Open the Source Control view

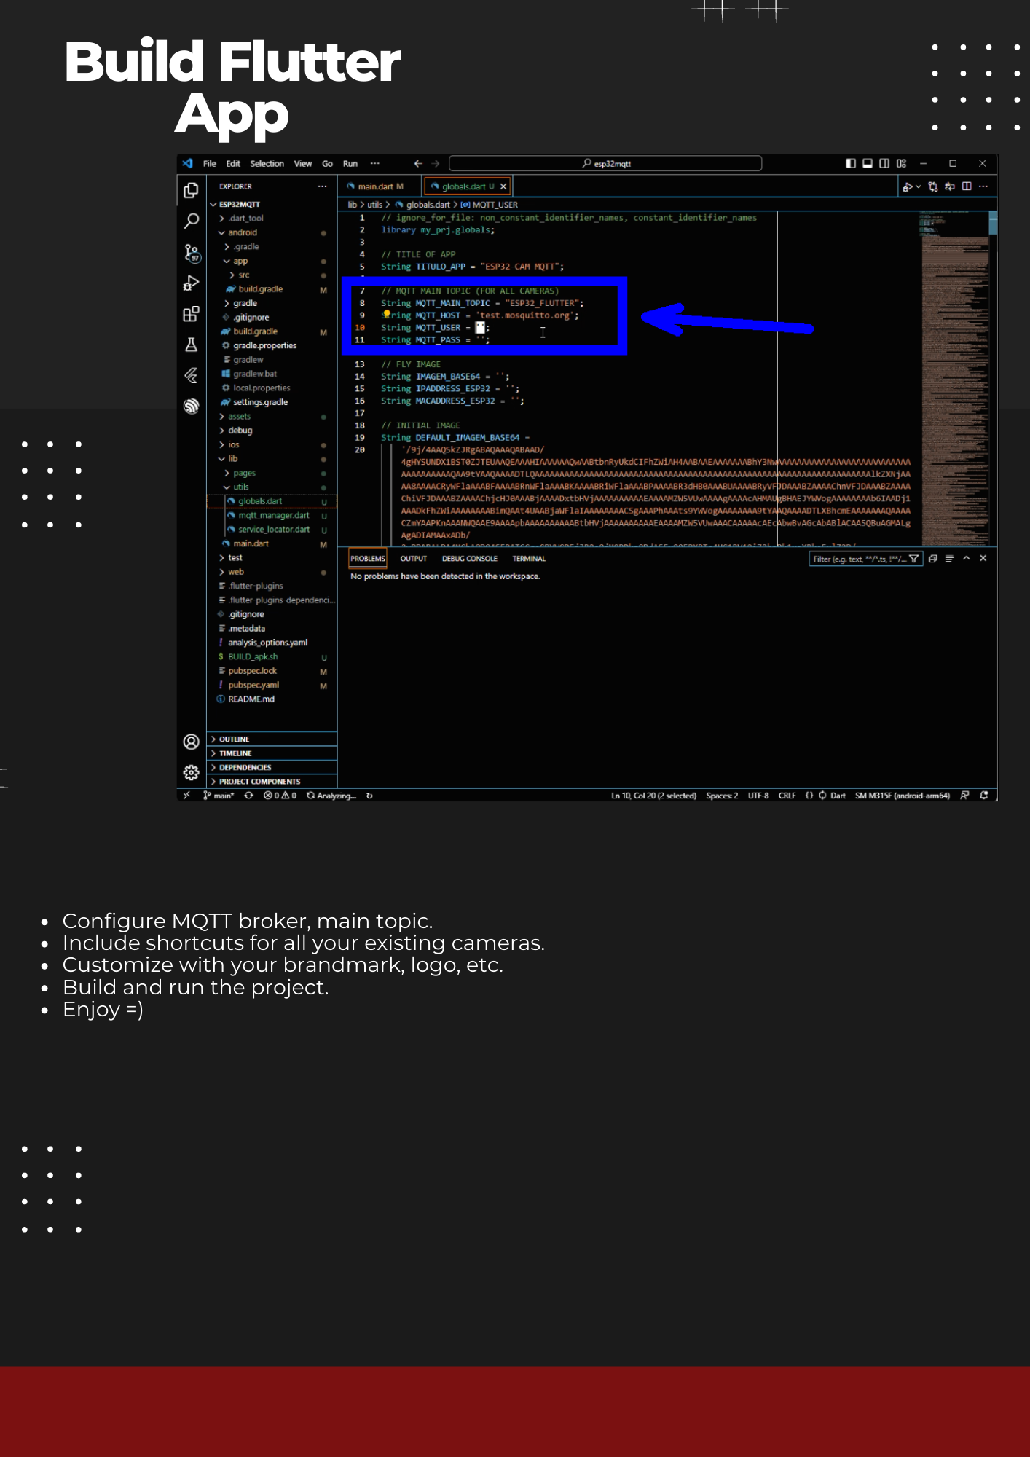click(191, 252)
